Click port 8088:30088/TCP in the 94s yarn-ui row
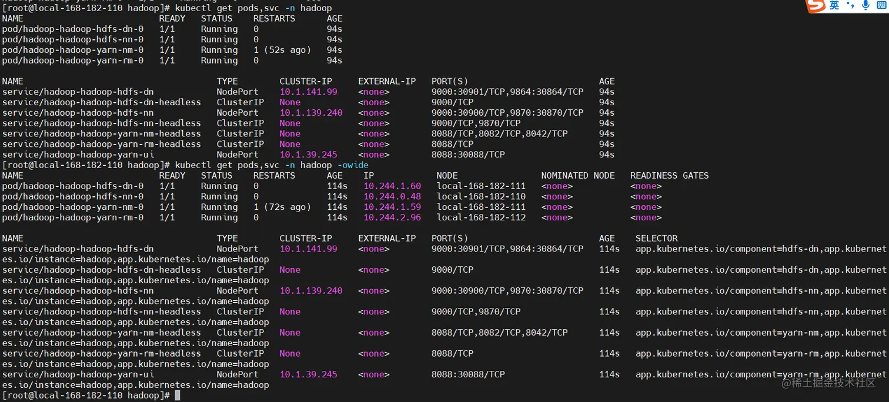889x402 pixels. 468,155
